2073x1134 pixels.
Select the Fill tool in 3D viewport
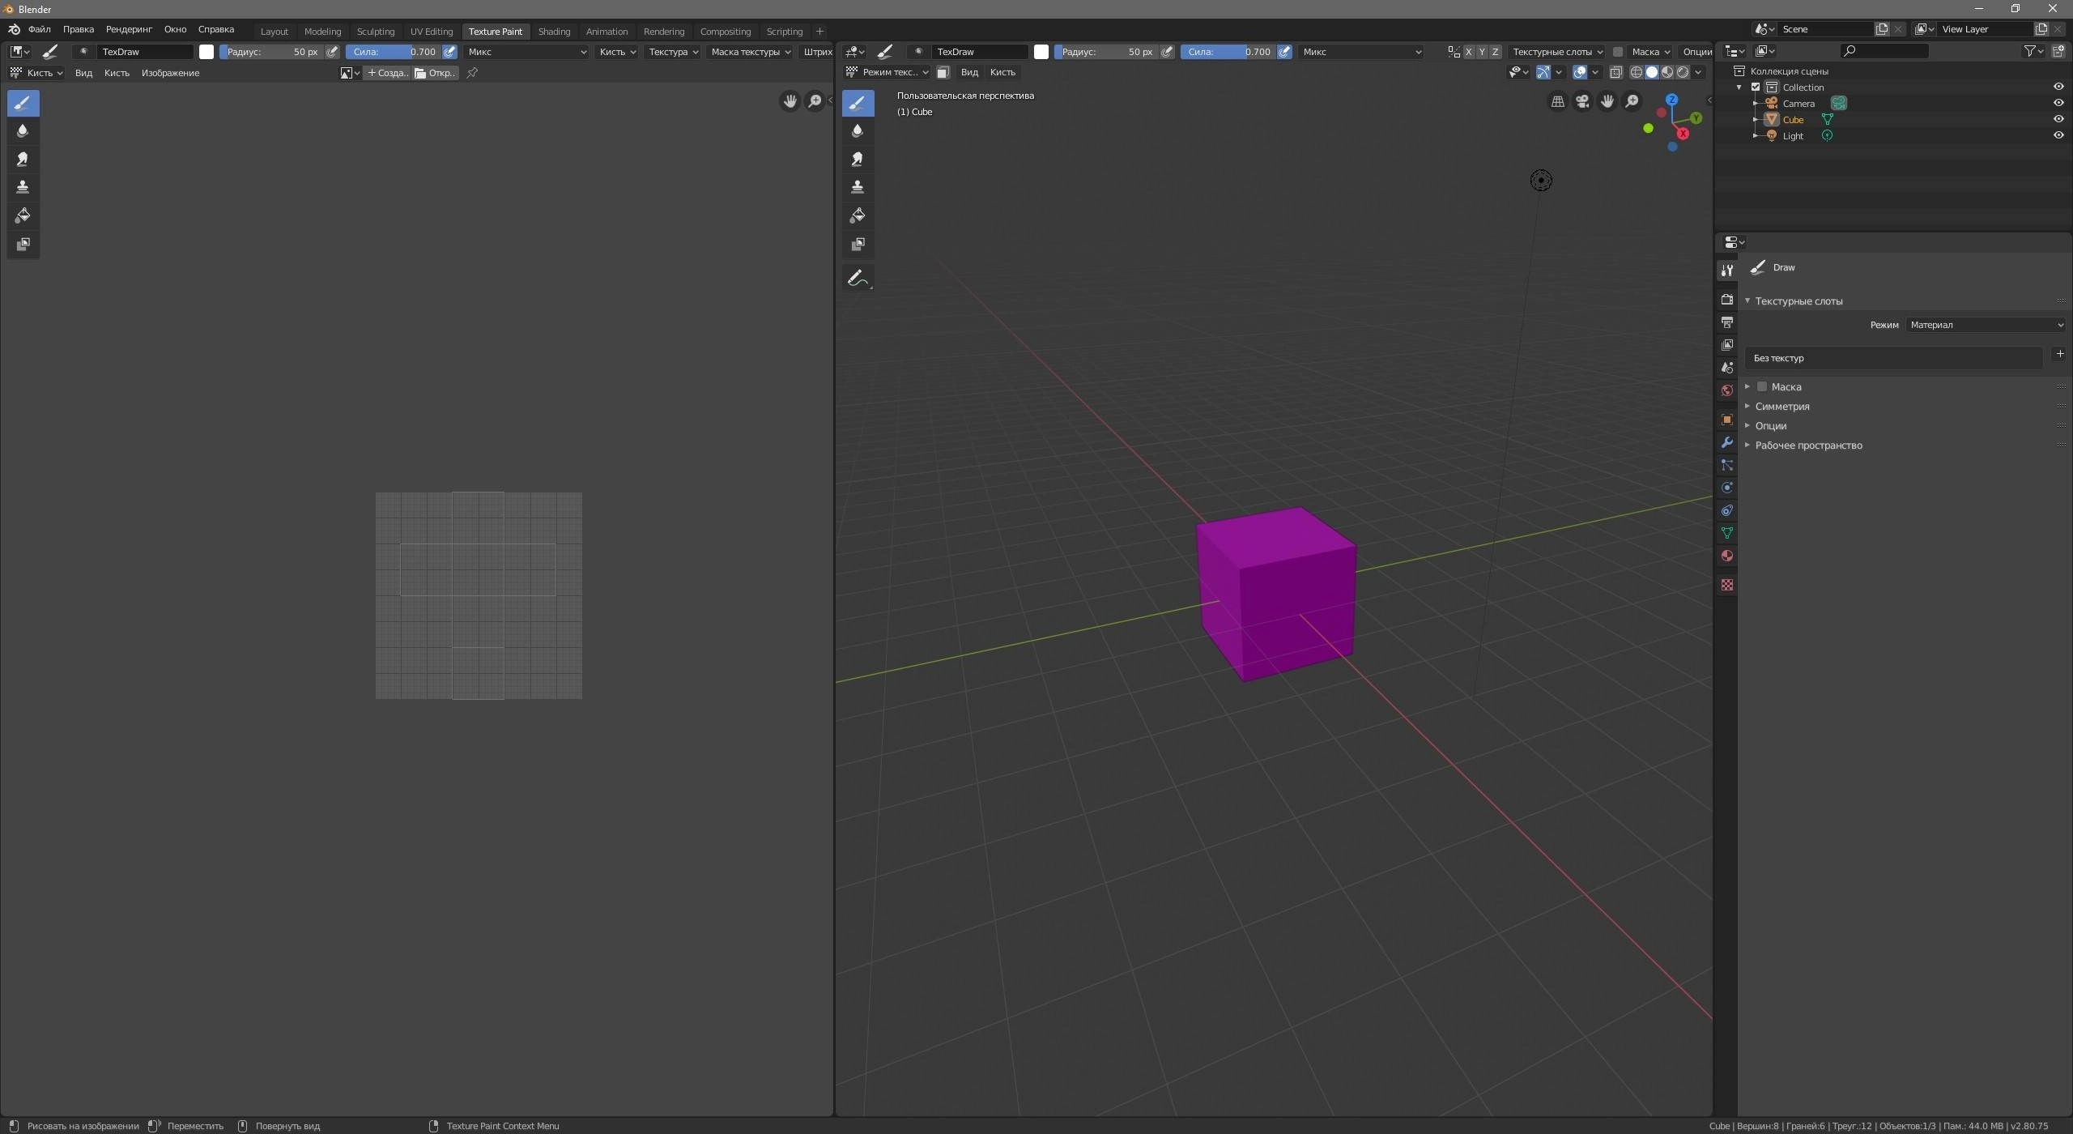tap(858, 215)
